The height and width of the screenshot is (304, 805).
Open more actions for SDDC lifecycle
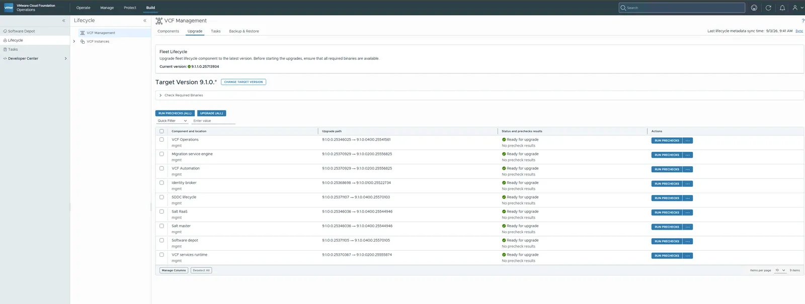pos(687,198)
